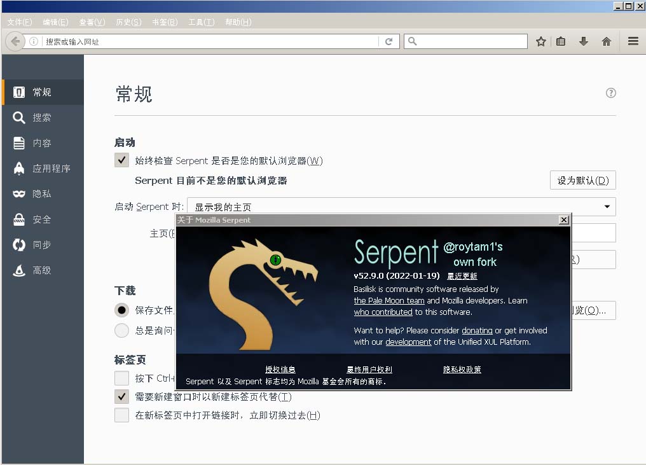
Task: Open the help question mark icon
Action: (x=610, y=93)
